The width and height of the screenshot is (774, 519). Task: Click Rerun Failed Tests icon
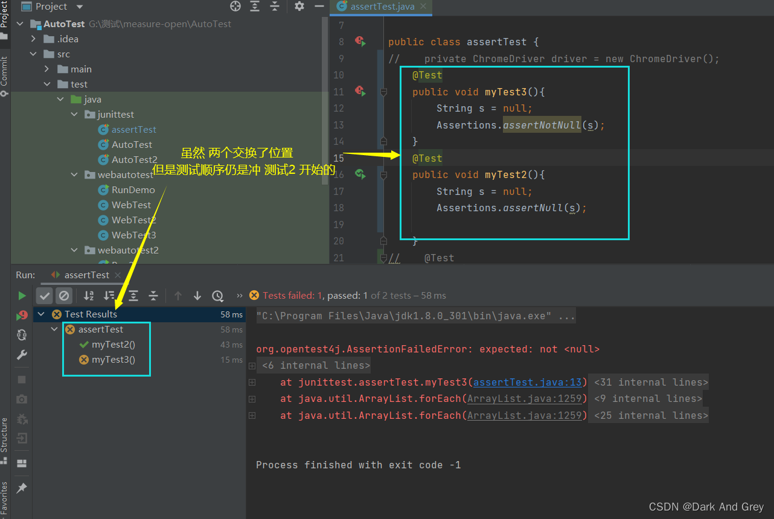(22, 316)
